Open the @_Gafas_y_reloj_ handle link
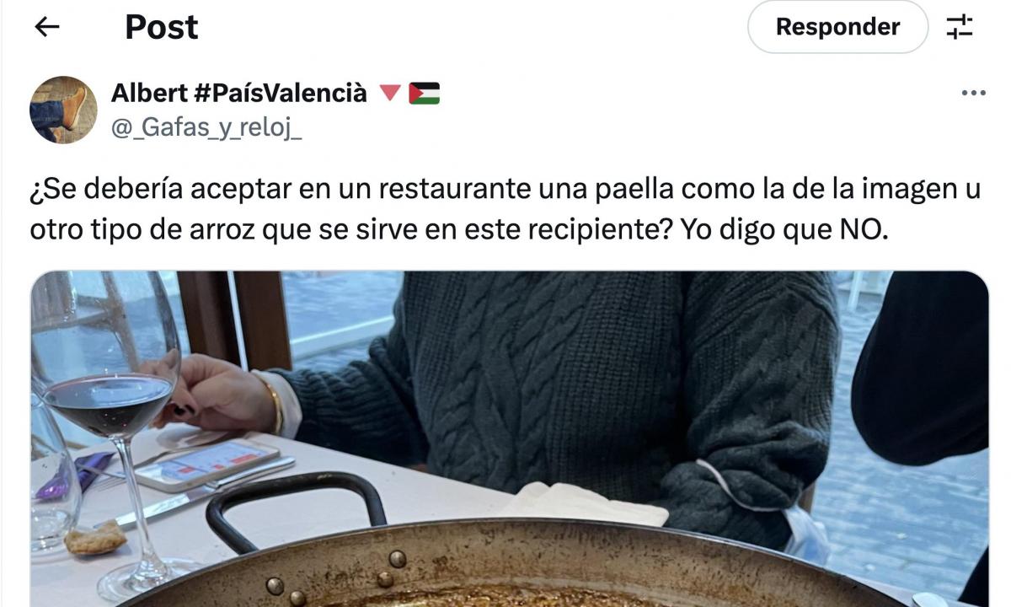1011x607 pixels. point(206,128)
